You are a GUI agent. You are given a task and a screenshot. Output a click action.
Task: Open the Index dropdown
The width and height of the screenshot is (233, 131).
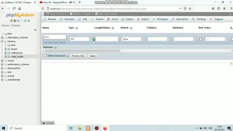[217, 39]
